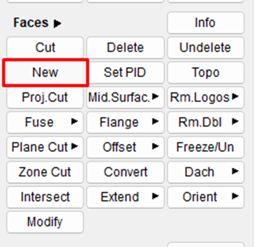Click the Convert button
Viewport: 254px width, 247px height.
pyautogui.click(x=125, y=172)
